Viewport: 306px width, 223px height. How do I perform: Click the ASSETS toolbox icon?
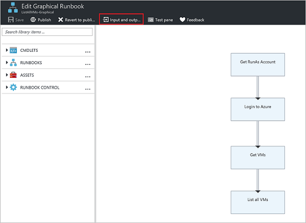click(13, 75)
